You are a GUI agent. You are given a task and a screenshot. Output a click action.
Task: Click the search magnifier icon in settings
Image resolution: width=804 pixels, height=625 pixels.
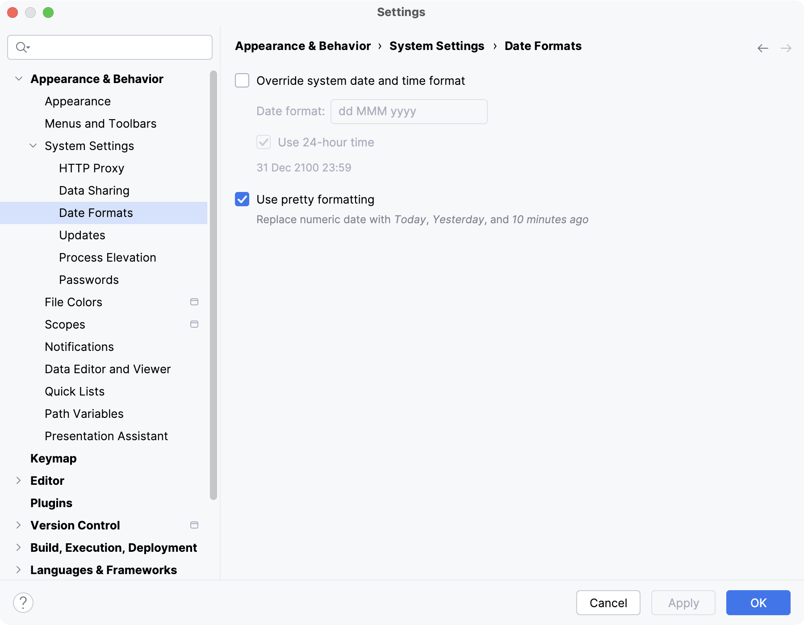[x=20, y=47]
